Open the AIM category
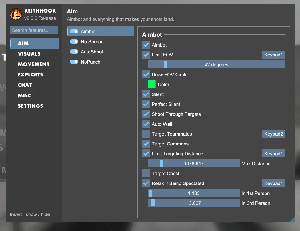 tap(35, 44)
